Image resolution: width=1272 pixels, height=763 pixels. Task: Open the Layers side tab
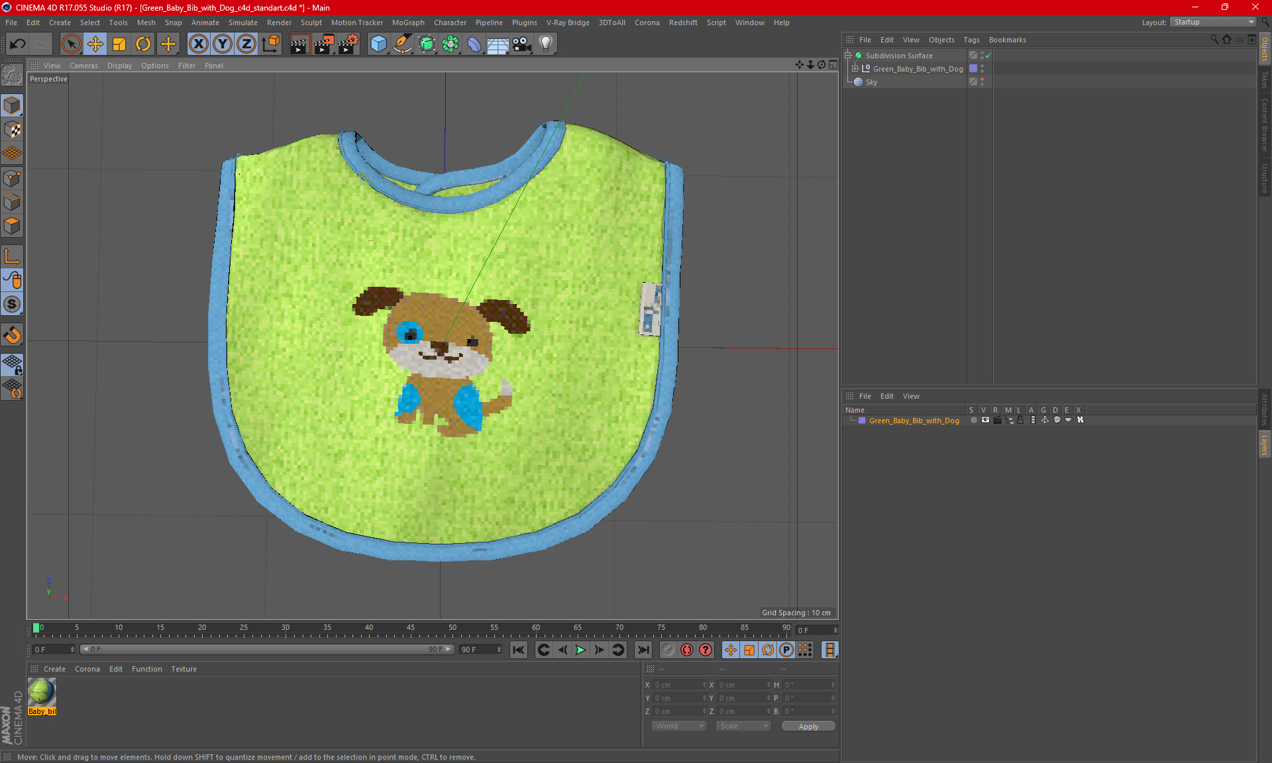point(1265,444)
